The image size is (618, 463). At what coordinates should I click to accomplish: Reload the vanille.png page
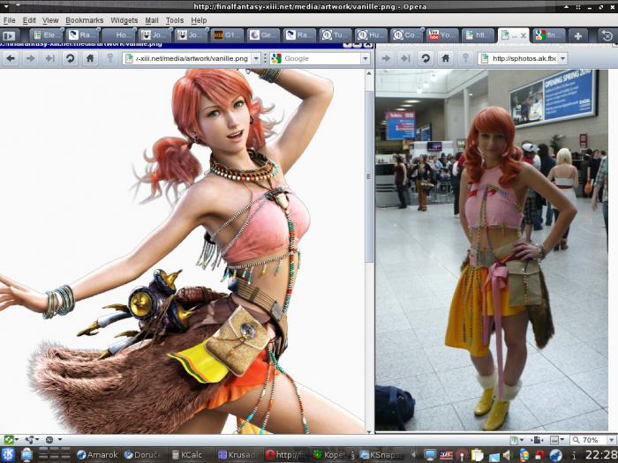70,59
